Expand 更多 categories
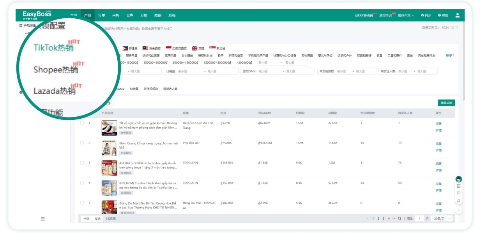The height and width of the screenshot is (233, 481). (450, 55)
